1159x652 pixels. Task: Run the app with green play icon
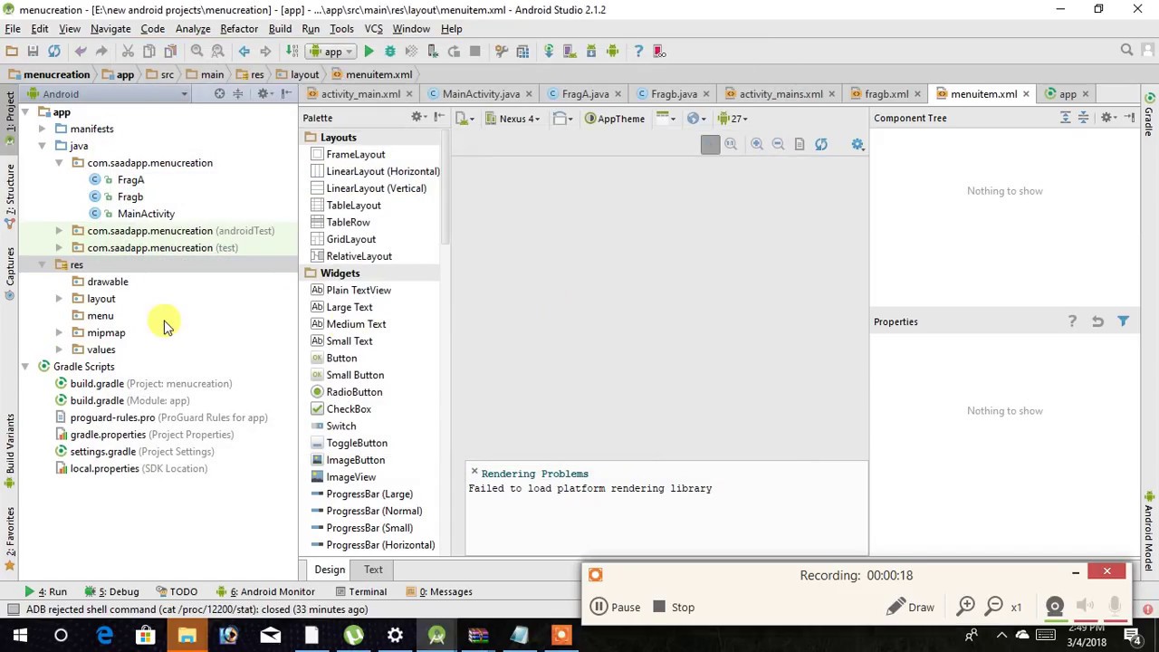(369, 51)
